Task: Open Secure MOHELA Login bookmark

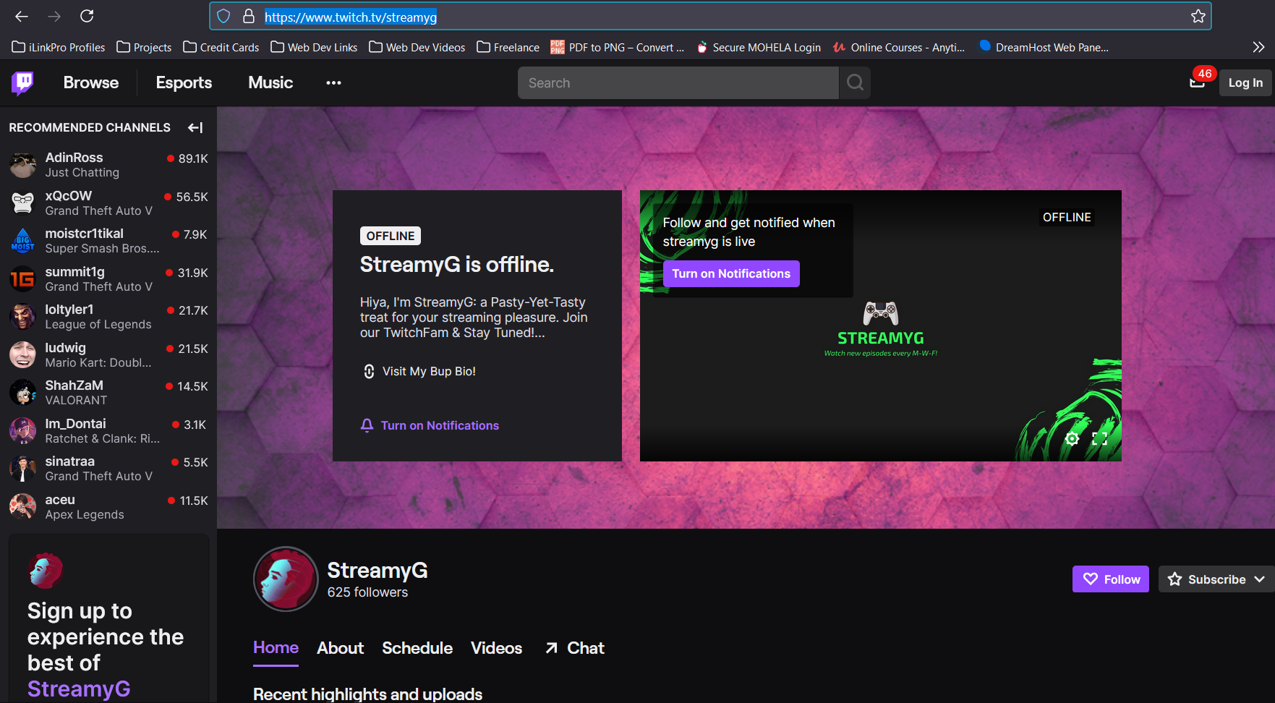Action: click(x=759, y=47)
